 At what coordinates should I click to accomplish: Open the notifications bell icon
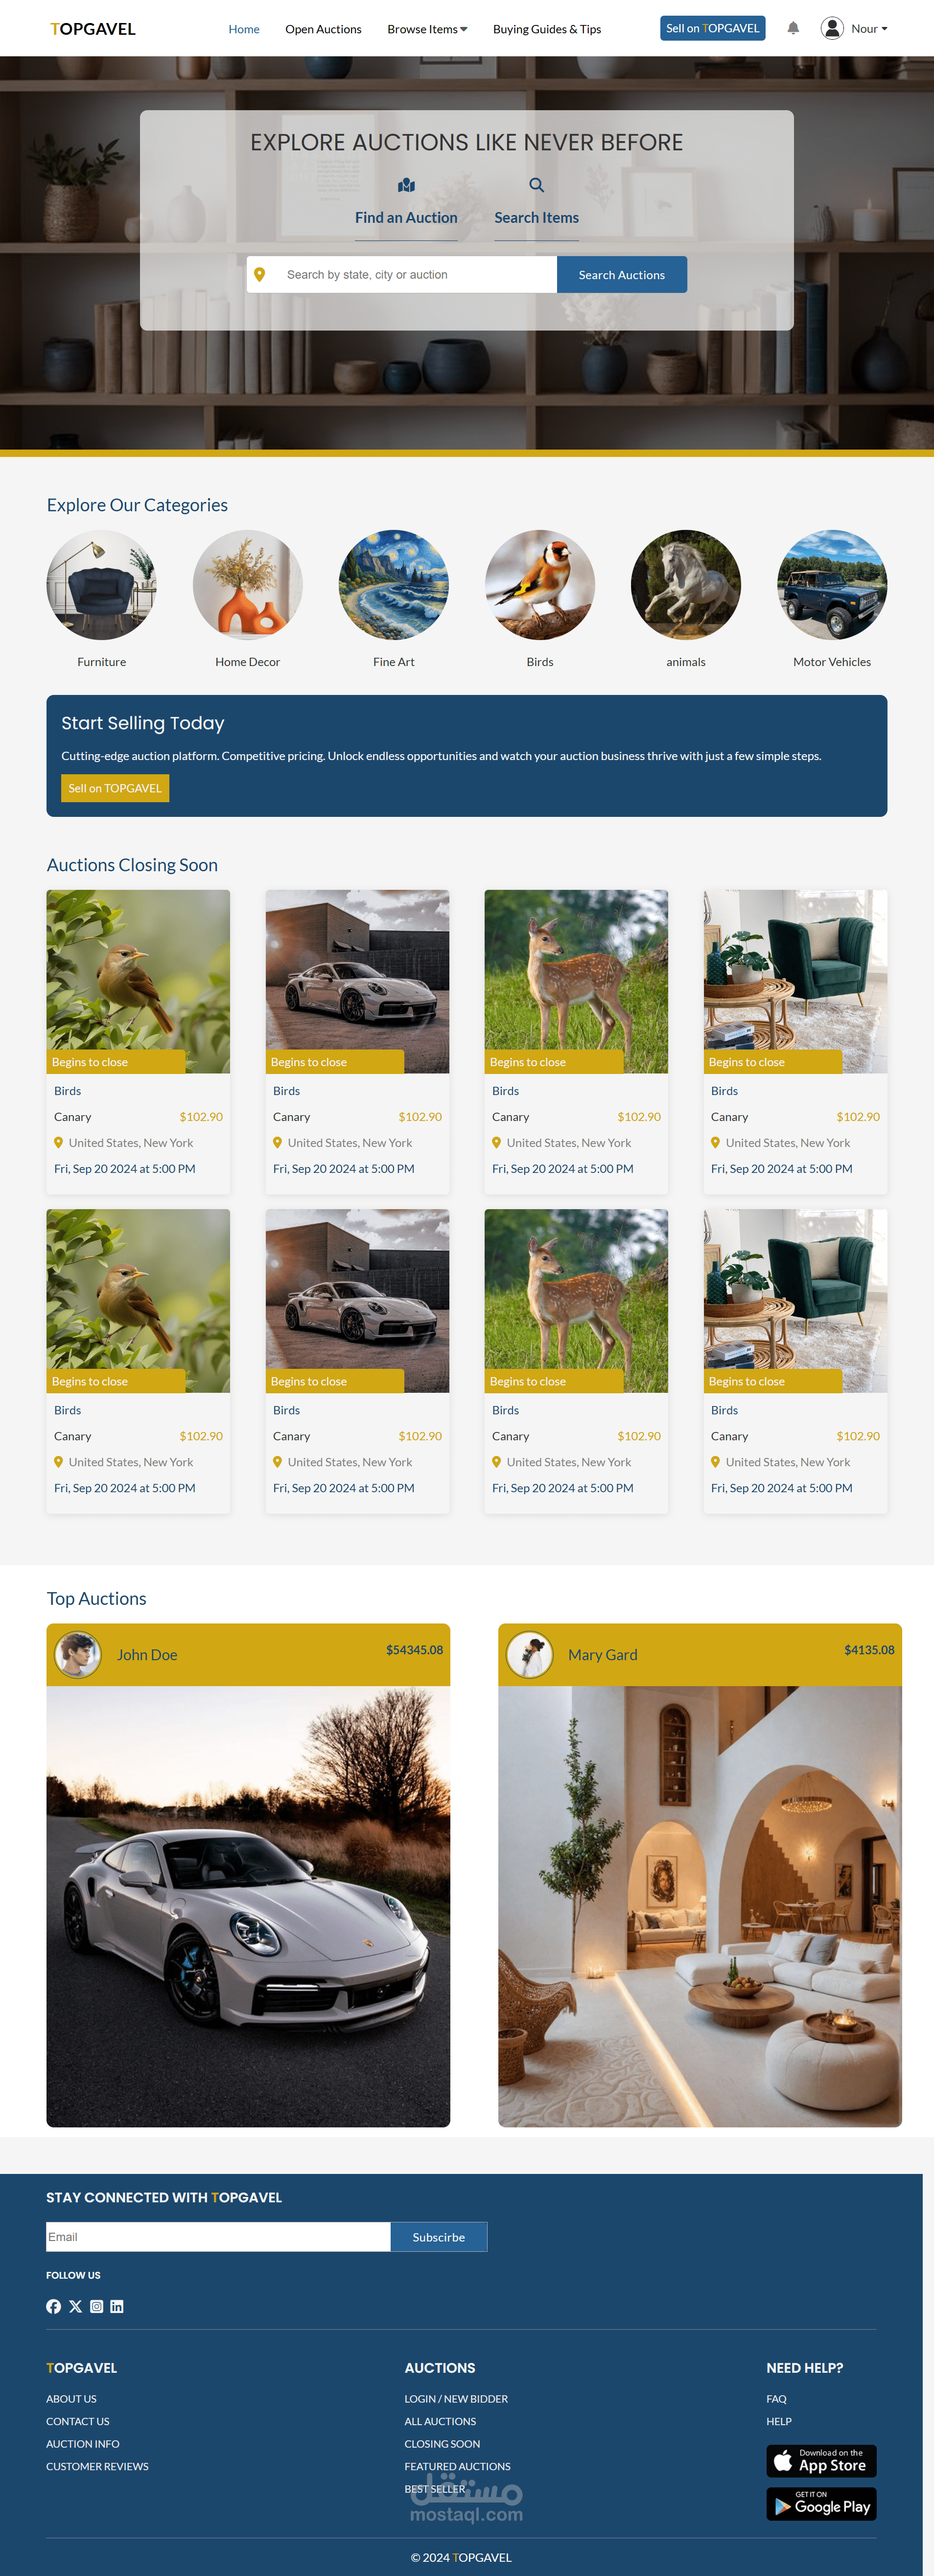[x=793, y=29]
